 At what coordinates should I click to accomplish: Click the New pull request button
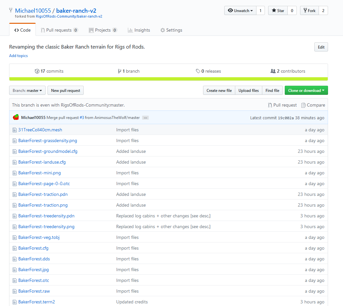(x=66, y=91)
